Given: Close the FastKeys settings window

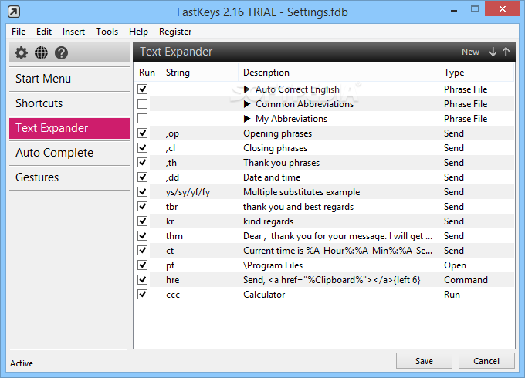Looking at the screenshot, I should pyautogui.click(x=503, y=9).
